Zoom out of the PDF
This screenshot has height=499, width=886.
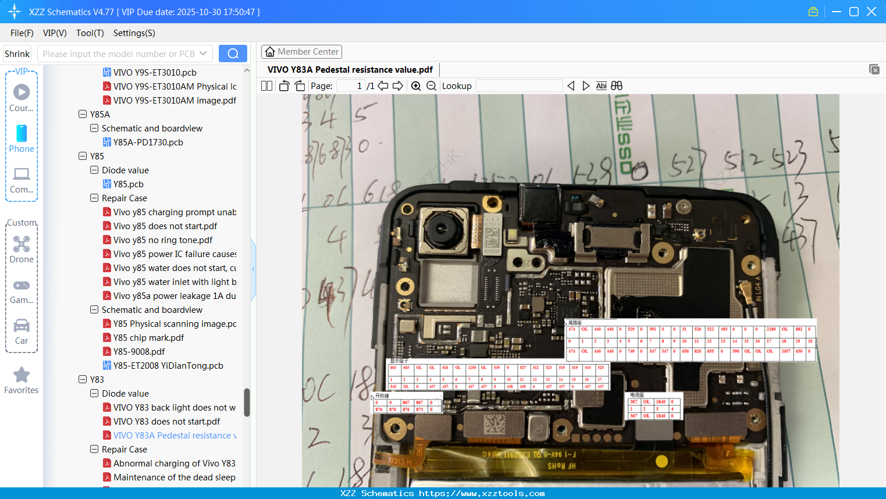pos(431,86)
